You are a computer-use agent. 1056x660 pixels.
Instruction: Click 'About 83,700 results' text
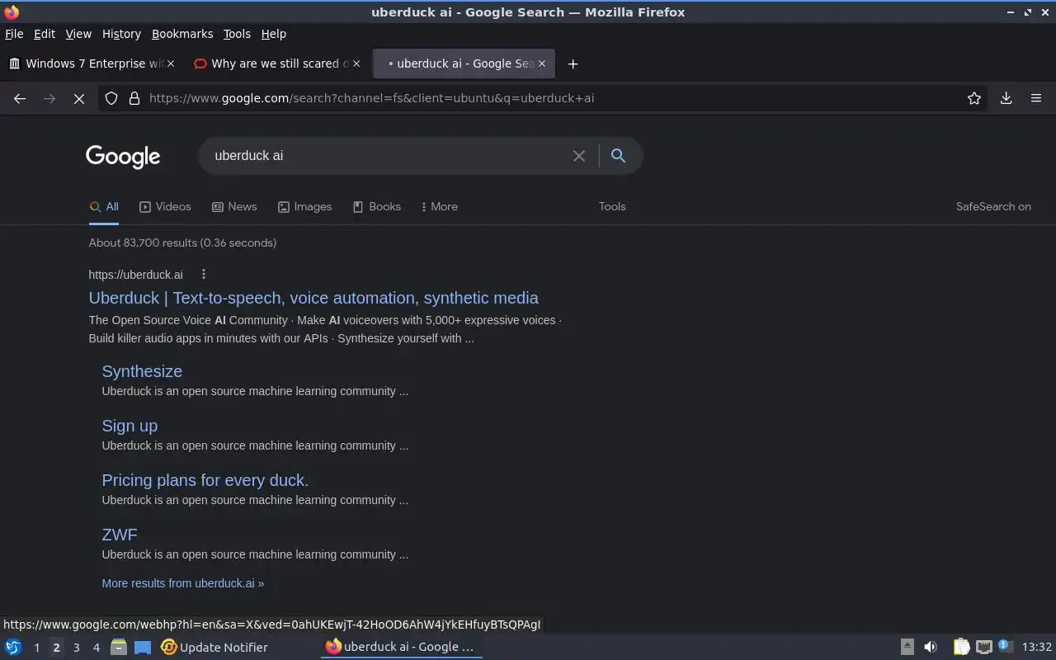click(x=182, y=243)
